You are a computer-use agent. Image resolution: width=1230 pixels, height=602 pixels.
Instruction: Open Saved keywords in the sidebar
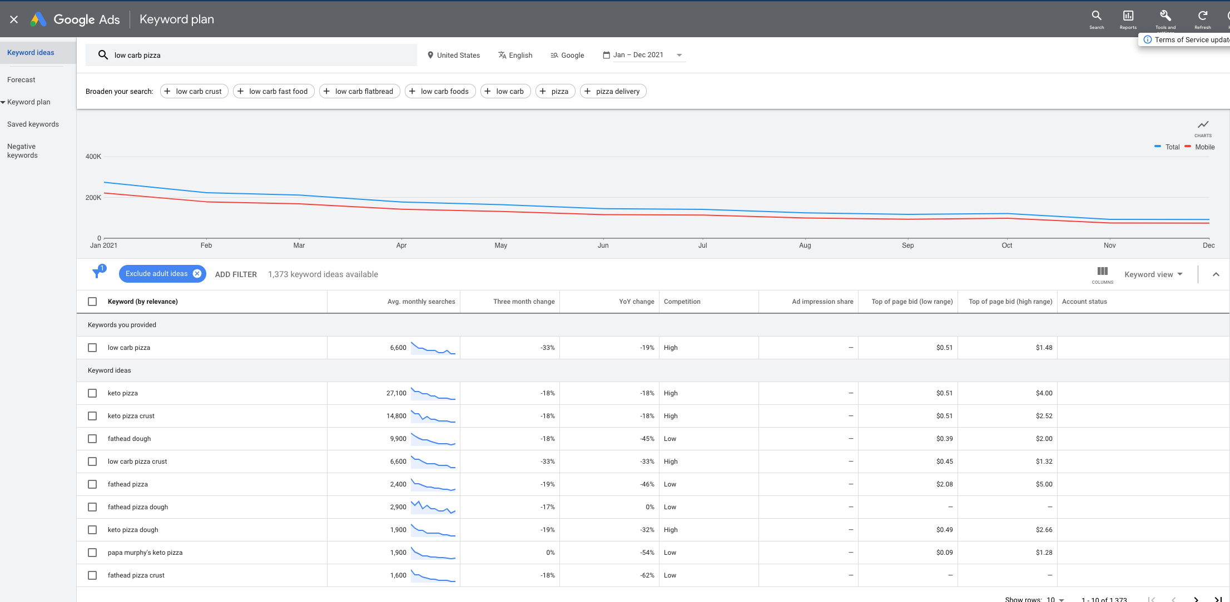point(33,124)
